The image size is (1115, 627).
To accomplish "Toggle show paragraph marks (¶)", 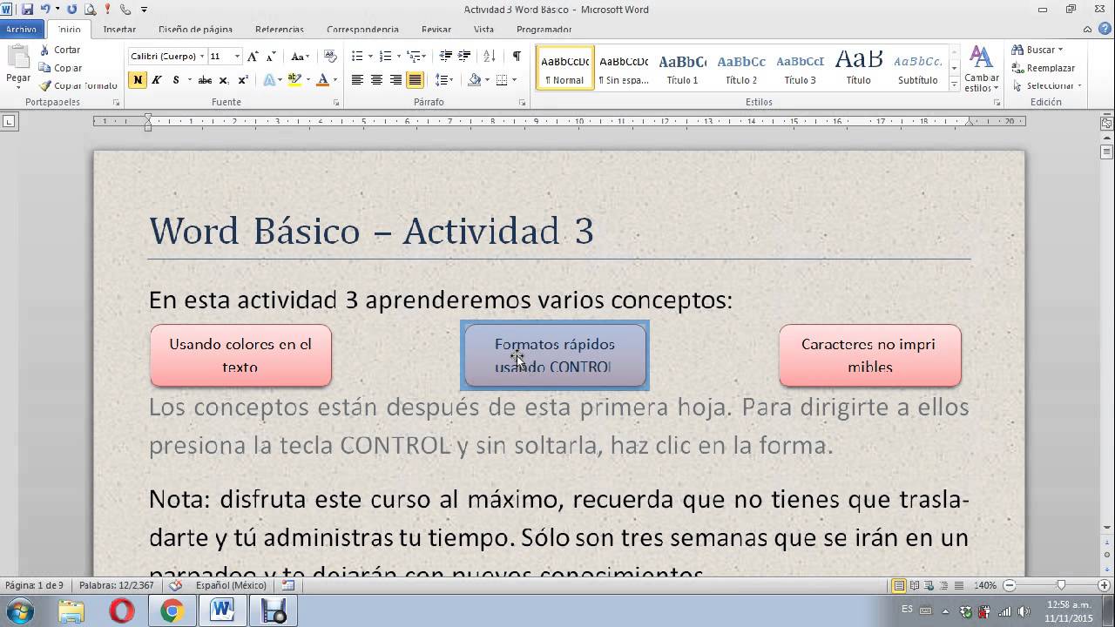I will pos(517,57).
